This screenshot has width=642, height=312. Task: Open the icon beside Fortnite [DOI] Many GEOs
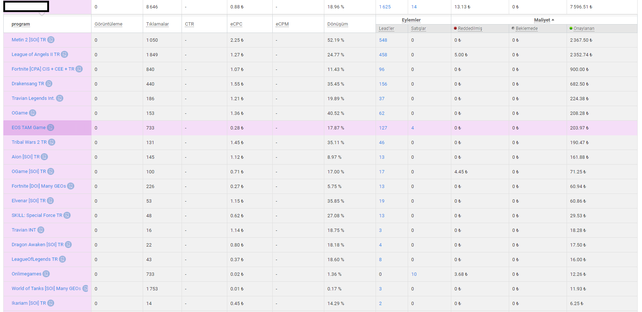tap(71, 186)
